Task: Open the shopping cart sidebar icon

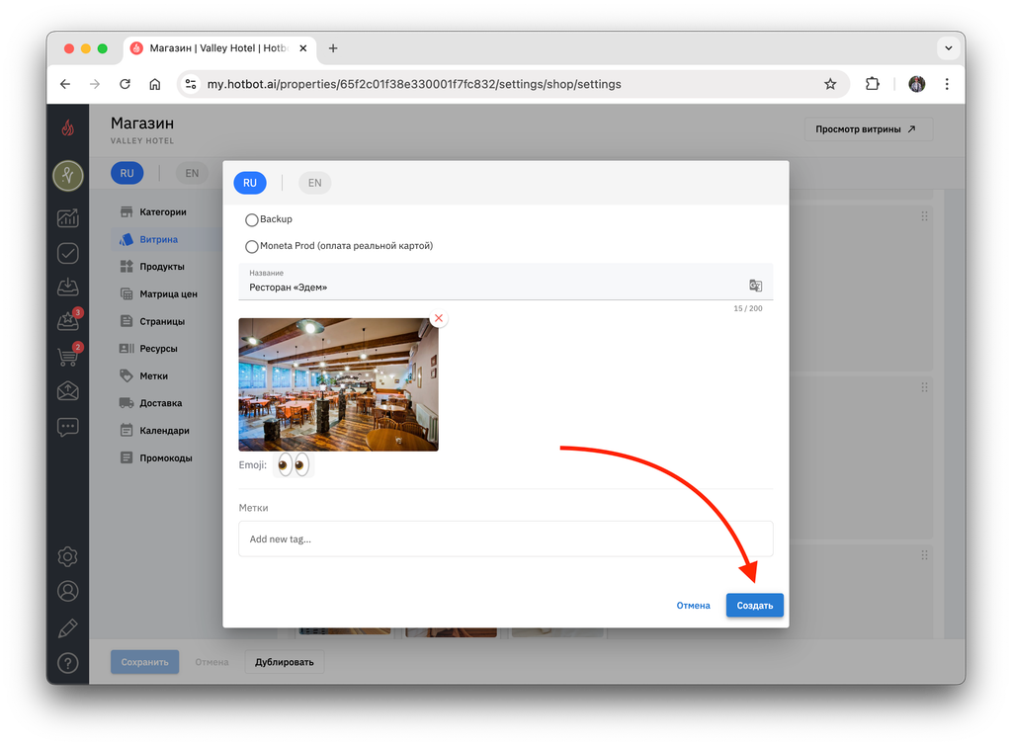Action: [x=68, y=355]
